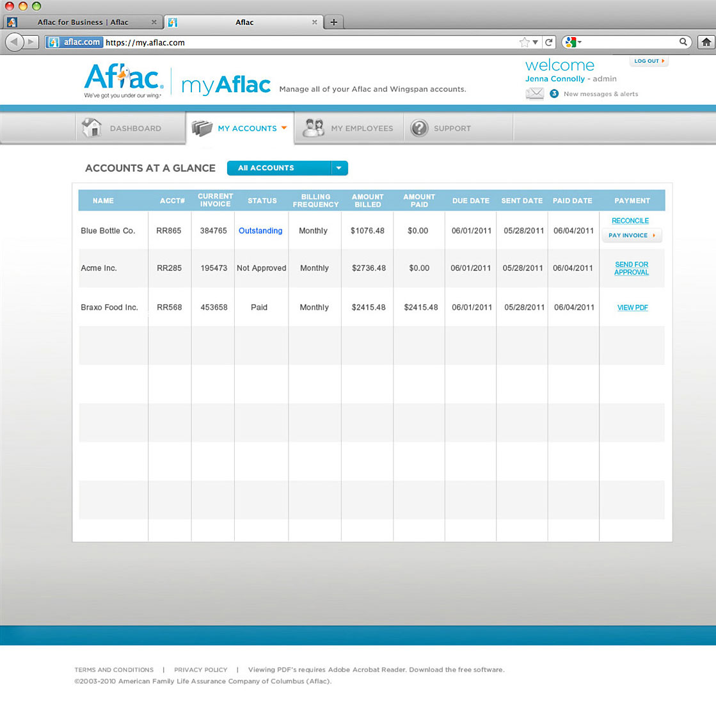Screen dimensions: 716x701
Task: Click the Status column header
Action: [x=262, y=200]
